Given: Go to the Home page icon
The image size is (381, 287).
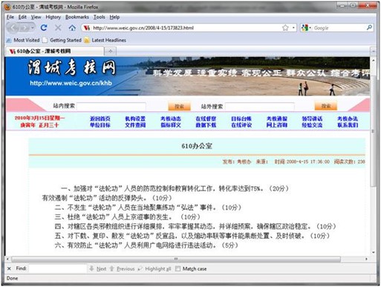Looking at the screenshot, I should pos(72,27).
